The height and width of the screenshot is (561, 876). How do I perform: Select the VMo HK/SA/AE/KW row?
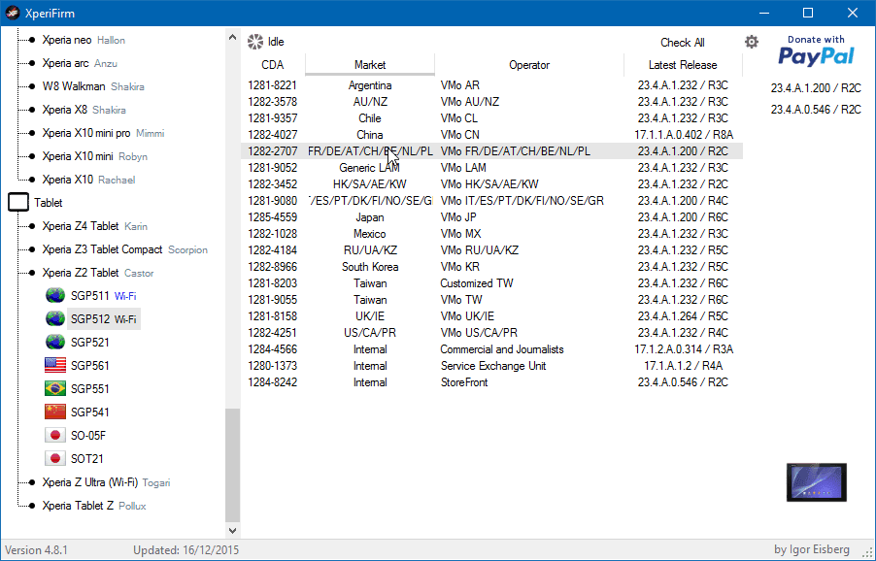(491, 184)
